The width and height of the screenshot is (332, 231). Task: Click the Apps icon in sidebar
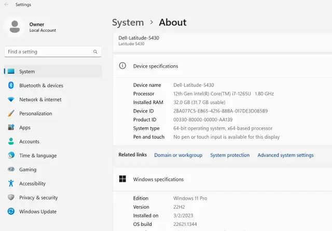tap(11, 127)
